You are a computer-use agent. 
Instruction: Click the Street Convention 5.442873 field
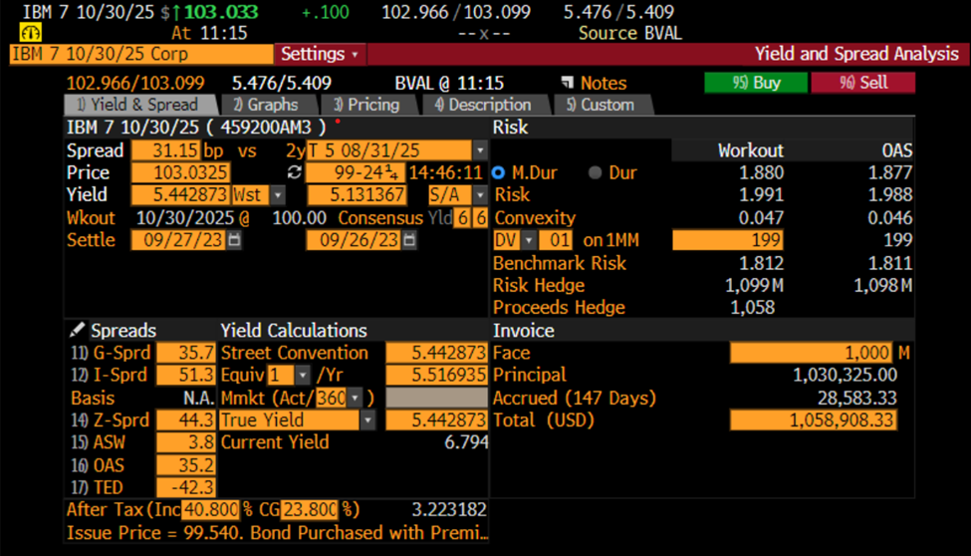436,353
